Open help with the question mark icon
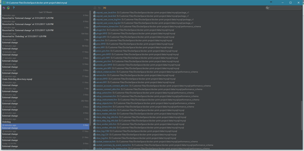This screenshot has width=304, height=151. (14, 8)
